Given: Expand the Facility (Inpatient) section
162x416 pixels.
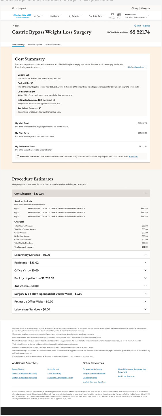Looking at the screenshot, I should pyautogui.click(x=81, y=278).
